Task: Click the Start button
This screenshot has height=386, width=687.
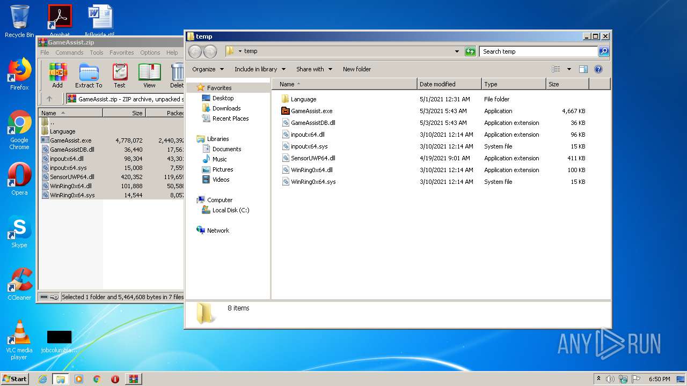Action: [x=14, y=379]
